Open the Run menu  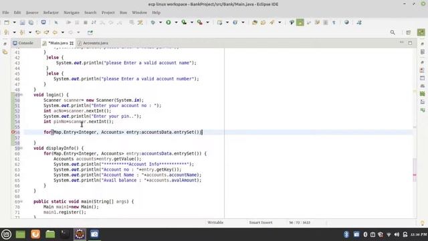coord(123,13)
